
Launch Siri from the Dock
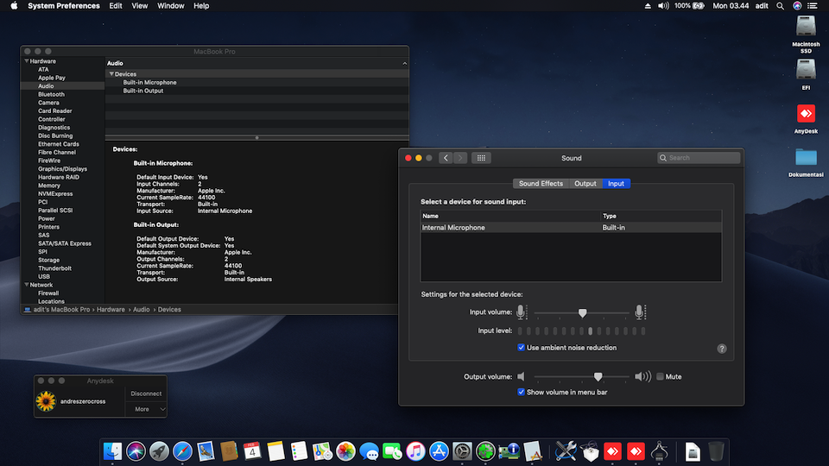(x=136, y=451)
